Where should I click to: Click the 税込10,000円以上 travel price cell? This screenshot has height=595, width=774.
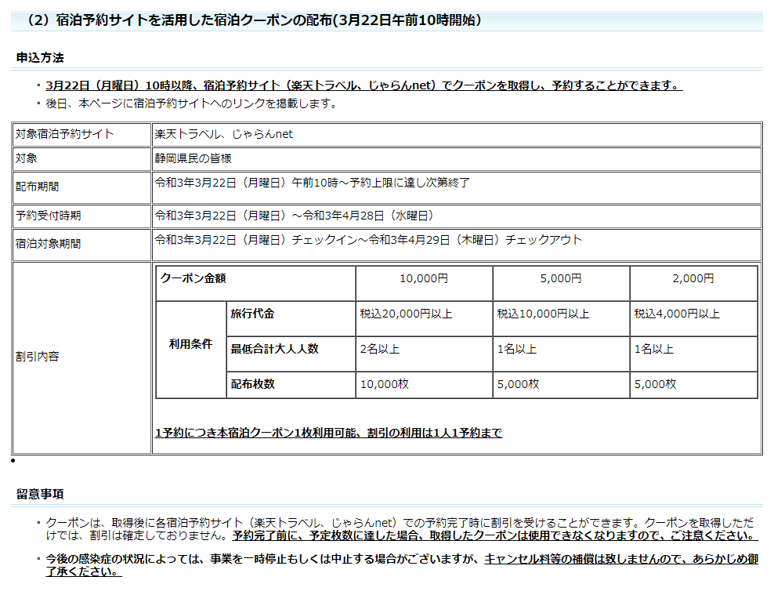point(543,314)
